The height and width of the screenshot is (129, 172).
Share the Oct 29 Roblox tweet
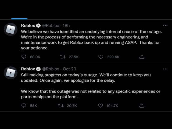(142, 106)
